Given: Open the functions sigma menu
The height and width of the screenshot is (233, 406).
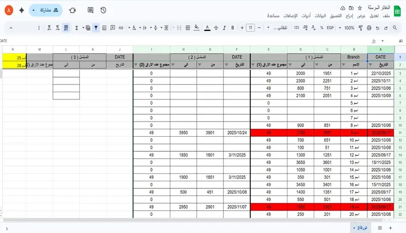Looking at the screenshot, I should pyautogui.click(x=77, y=28).
